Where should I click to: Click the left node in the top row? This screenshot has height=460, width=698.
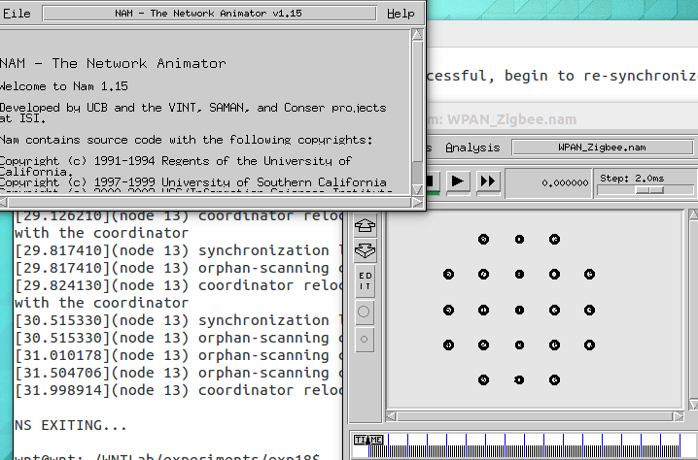484,239
